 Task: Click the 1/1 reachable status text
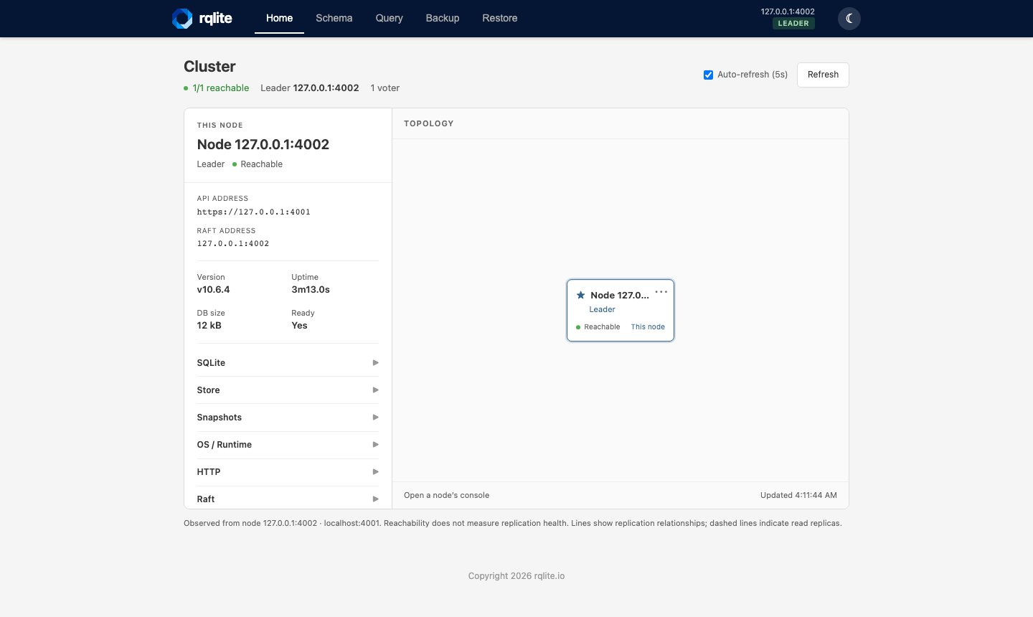(x=221, y=88)
